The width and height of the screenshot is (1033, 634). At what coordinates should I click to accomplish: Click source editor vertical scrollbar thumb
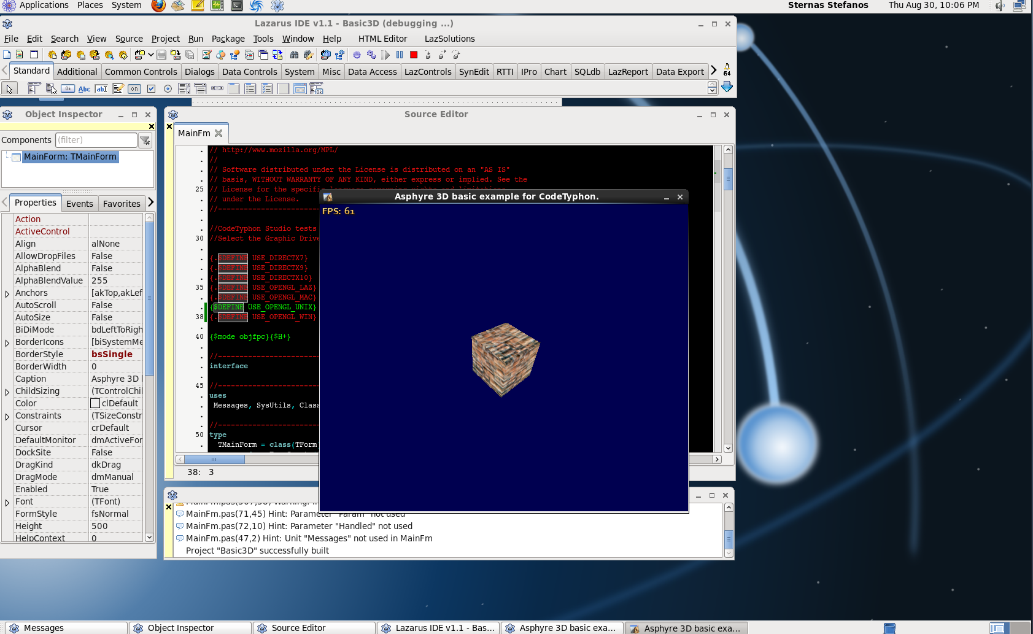pos(728,179)
